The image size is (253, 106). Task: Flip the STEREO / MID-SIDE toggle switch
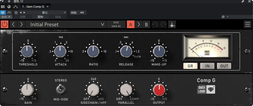61,89
